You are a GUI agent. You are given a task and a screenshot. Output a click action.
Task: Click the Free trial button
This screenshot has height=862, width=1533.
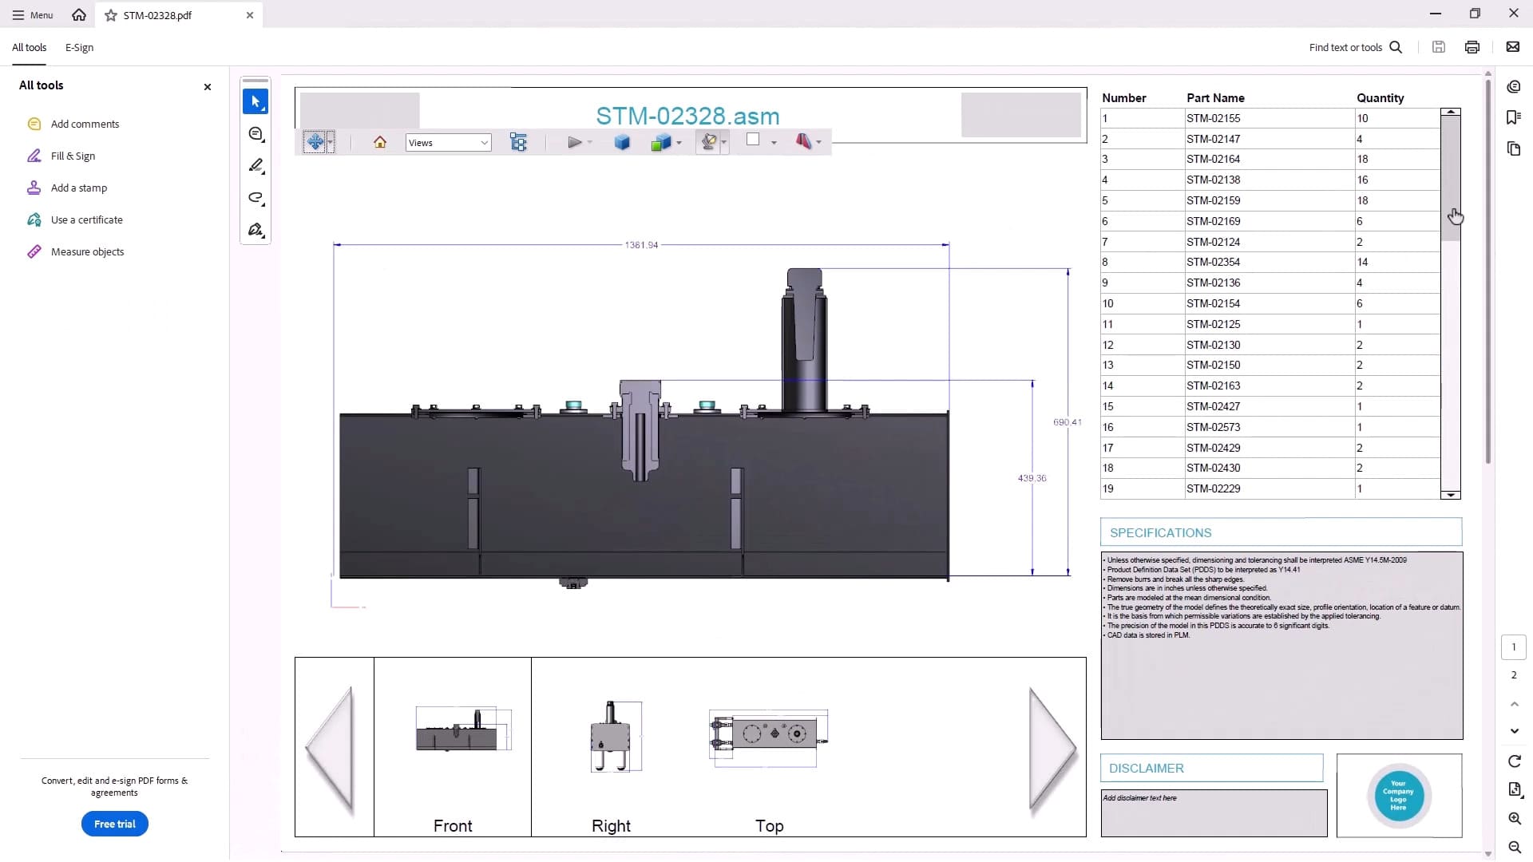[x=114, y=824]
